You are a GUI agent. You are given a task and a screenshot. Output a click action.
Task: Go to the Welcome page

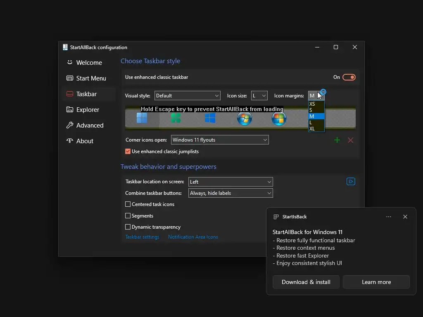pos(89,63)
